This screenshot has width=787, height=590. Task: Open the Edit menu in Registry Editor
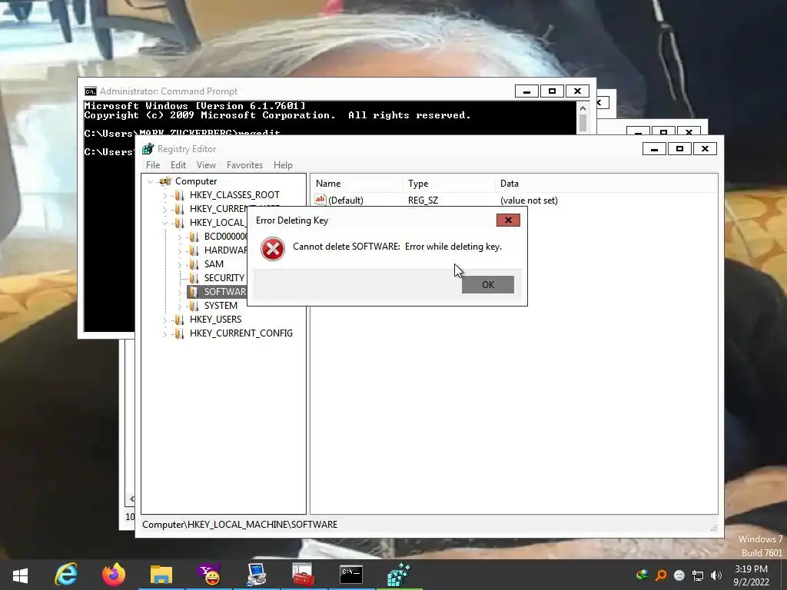click(x=178, y=165)
